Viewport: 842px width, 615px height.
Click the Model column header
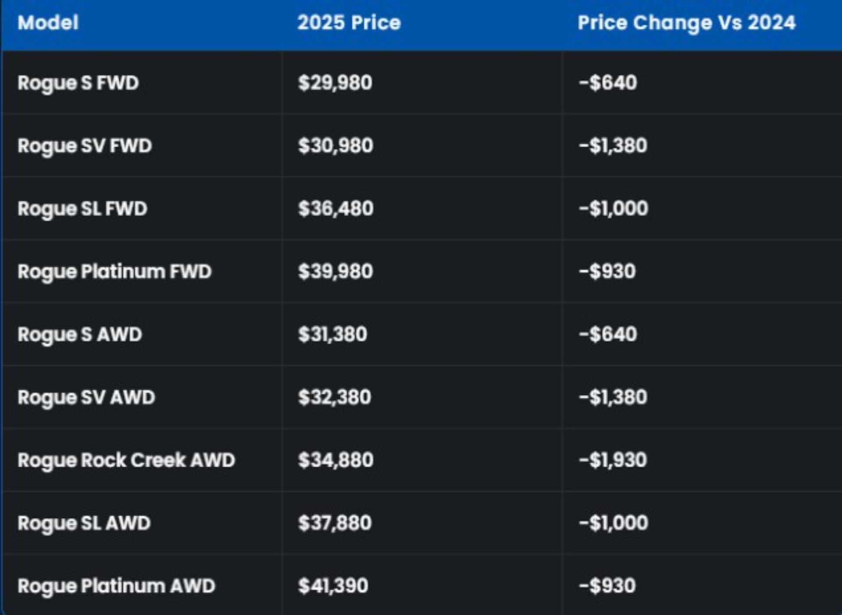pos(48,23)
